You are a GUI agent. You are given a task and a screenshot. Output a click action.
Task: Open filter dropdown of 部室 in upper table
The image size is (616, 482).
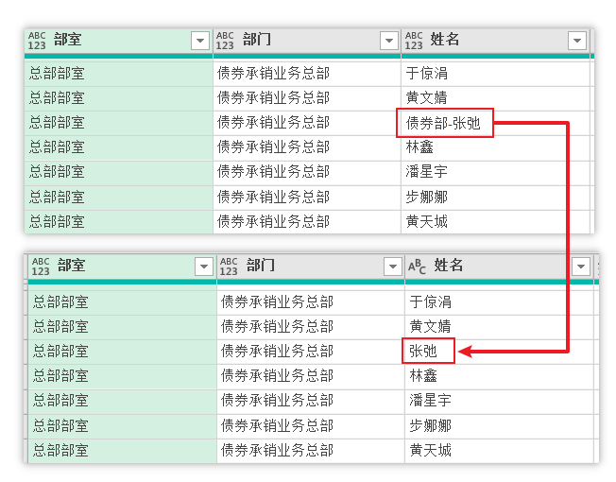pos(200,41)
